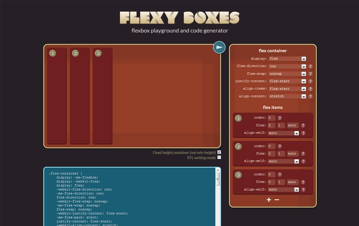Click the order input field for item 1
The image size is (359, 226).
(272, 118)
